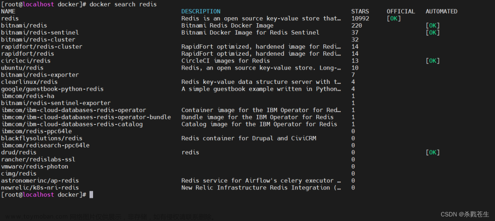
Task: Click the AUTOMATED [OK] on bitnami/redis row
Action: point(433,26)
